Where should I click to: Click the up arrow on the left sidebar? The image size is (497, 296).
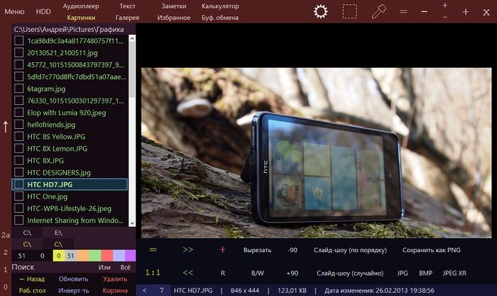[6, 127]
